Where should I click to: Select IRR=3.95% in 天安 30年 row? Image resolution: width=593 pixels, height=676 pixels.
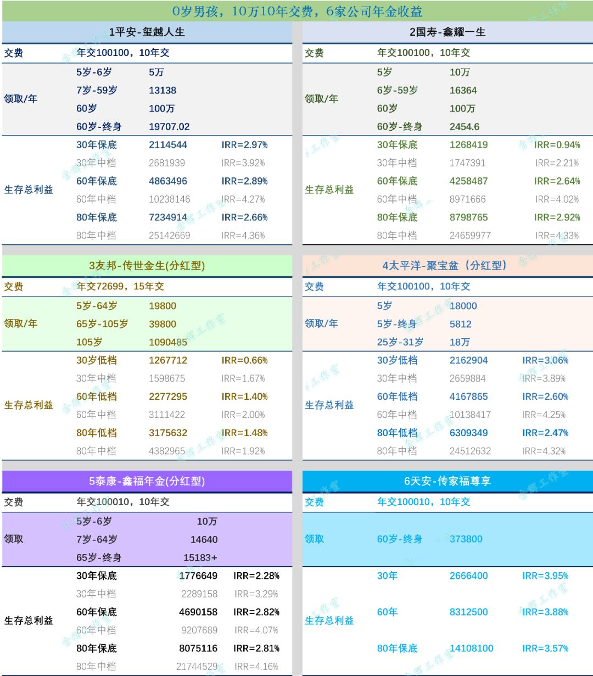click(545, 576)
